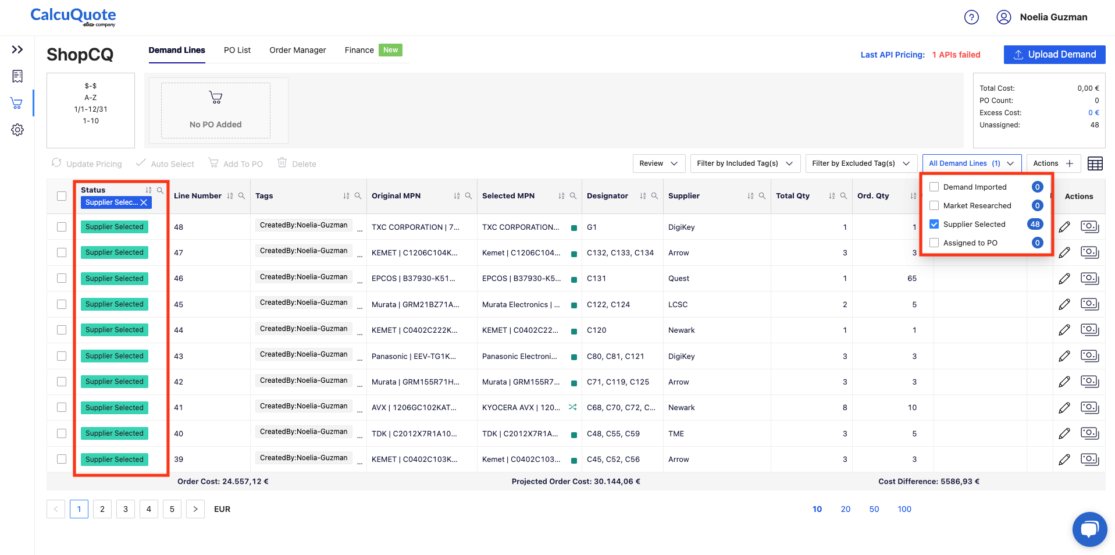Click the Supplier Selected badge on line 43
Image resolution: width=1115 pixels, height=555 pixels.
click(115, 356)
